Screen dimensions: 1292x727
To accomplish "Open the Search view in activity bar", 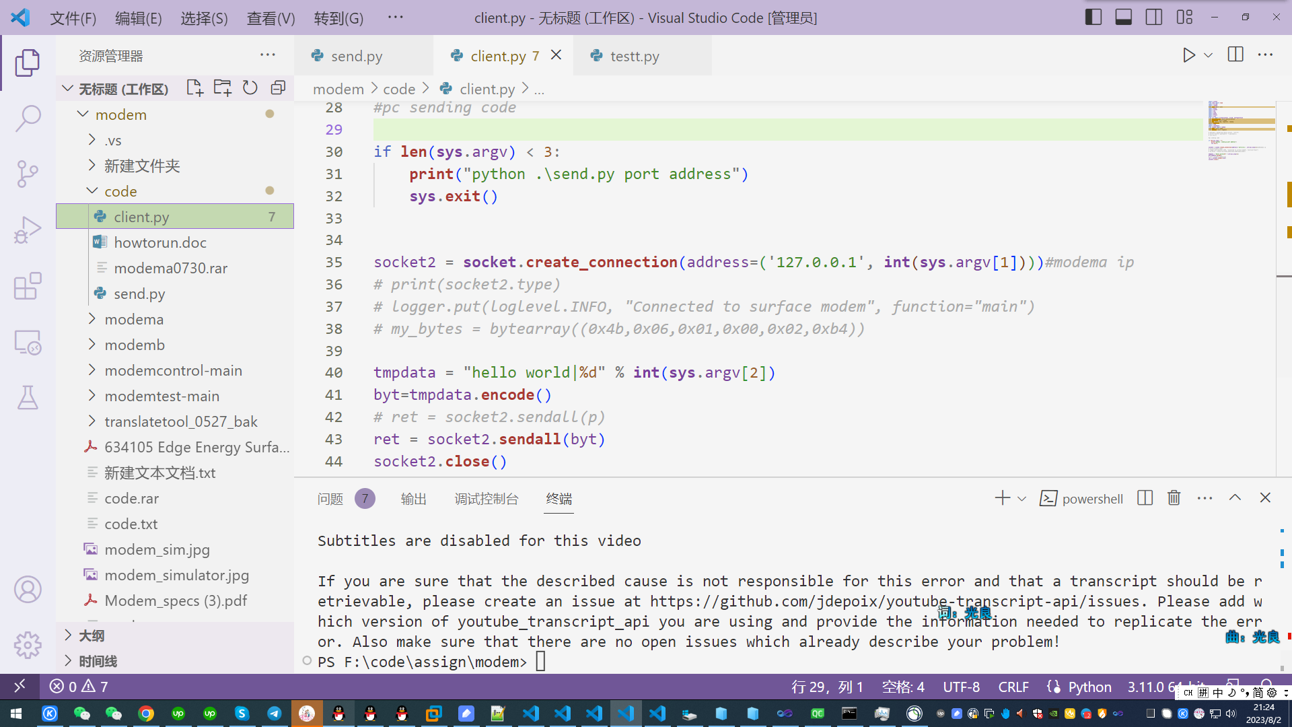I will tap(28, 118).
